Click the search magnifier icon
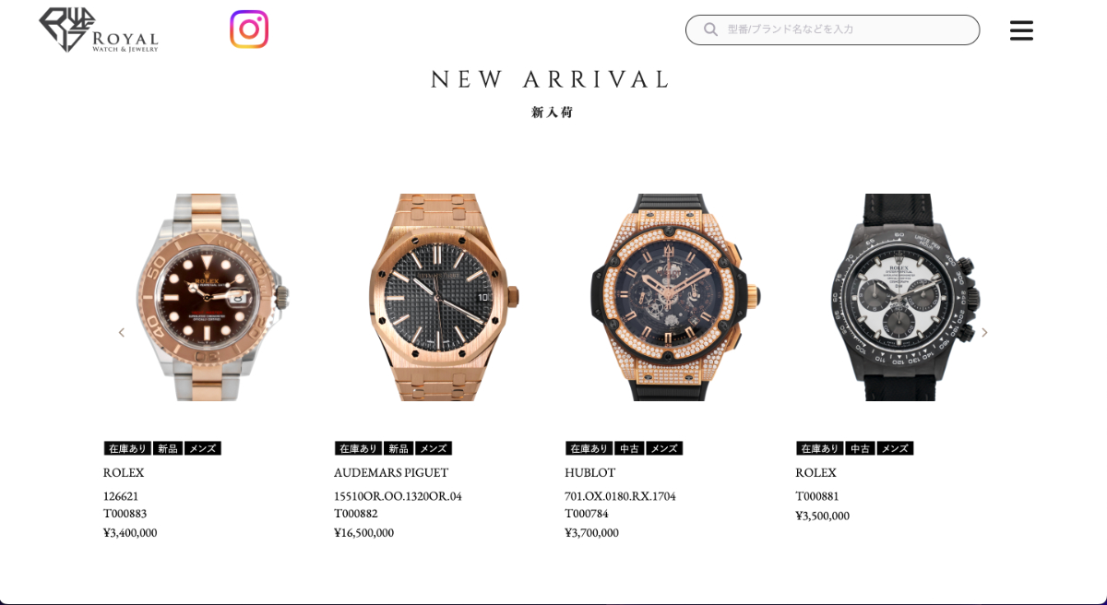Viewport: 1107px width, 605px height. 710,30
